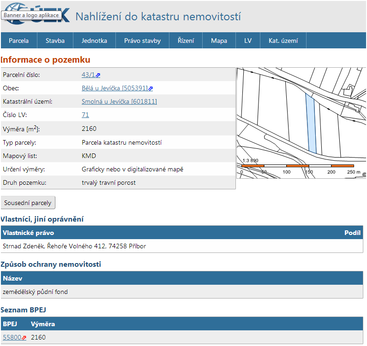Follow the parcel number 43/1 link

(x=88, y=75)
